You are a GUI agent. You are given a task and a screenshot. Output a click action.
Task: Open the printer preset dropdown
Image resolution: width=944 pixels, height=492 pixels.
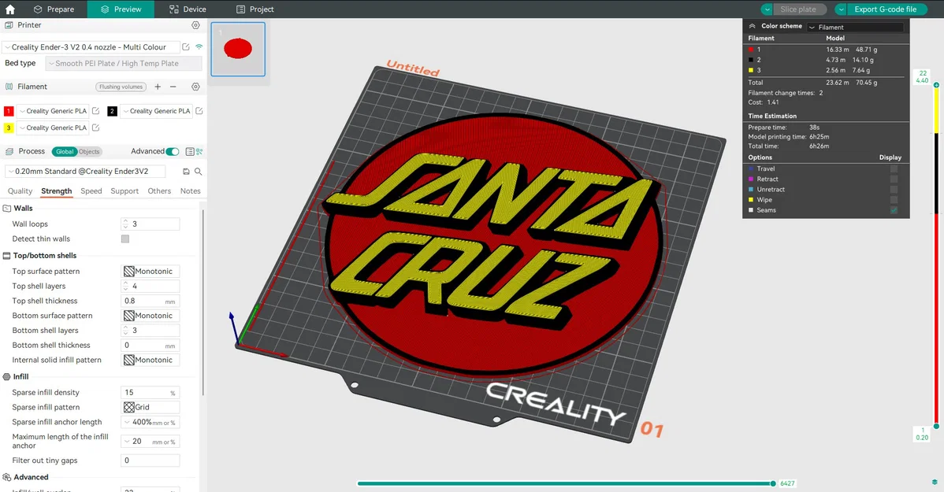click(x=91, y=47)
